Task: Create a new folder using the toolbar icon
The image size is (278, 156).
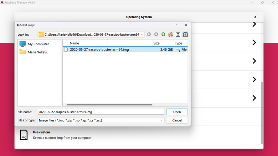Action: tap(170, 35)
